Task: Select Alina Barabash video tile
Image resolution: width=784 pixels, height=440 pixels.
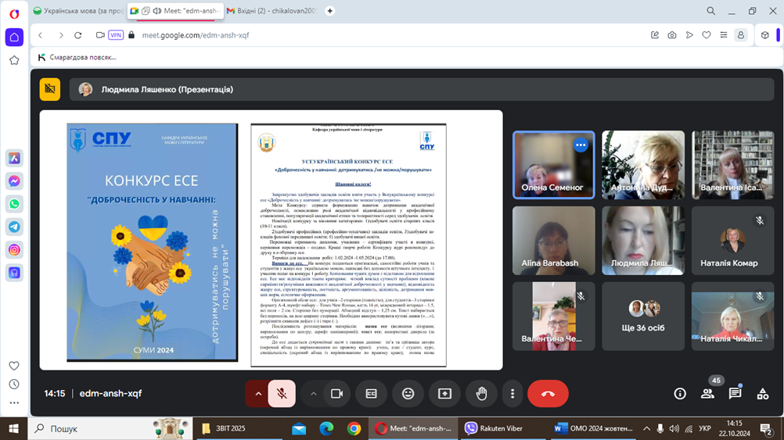Action: (x=553, y=241)
